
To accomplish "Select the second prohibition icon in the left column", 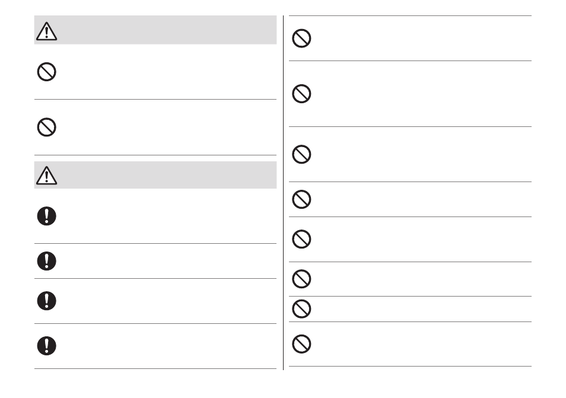I will [x=46, y=127].
